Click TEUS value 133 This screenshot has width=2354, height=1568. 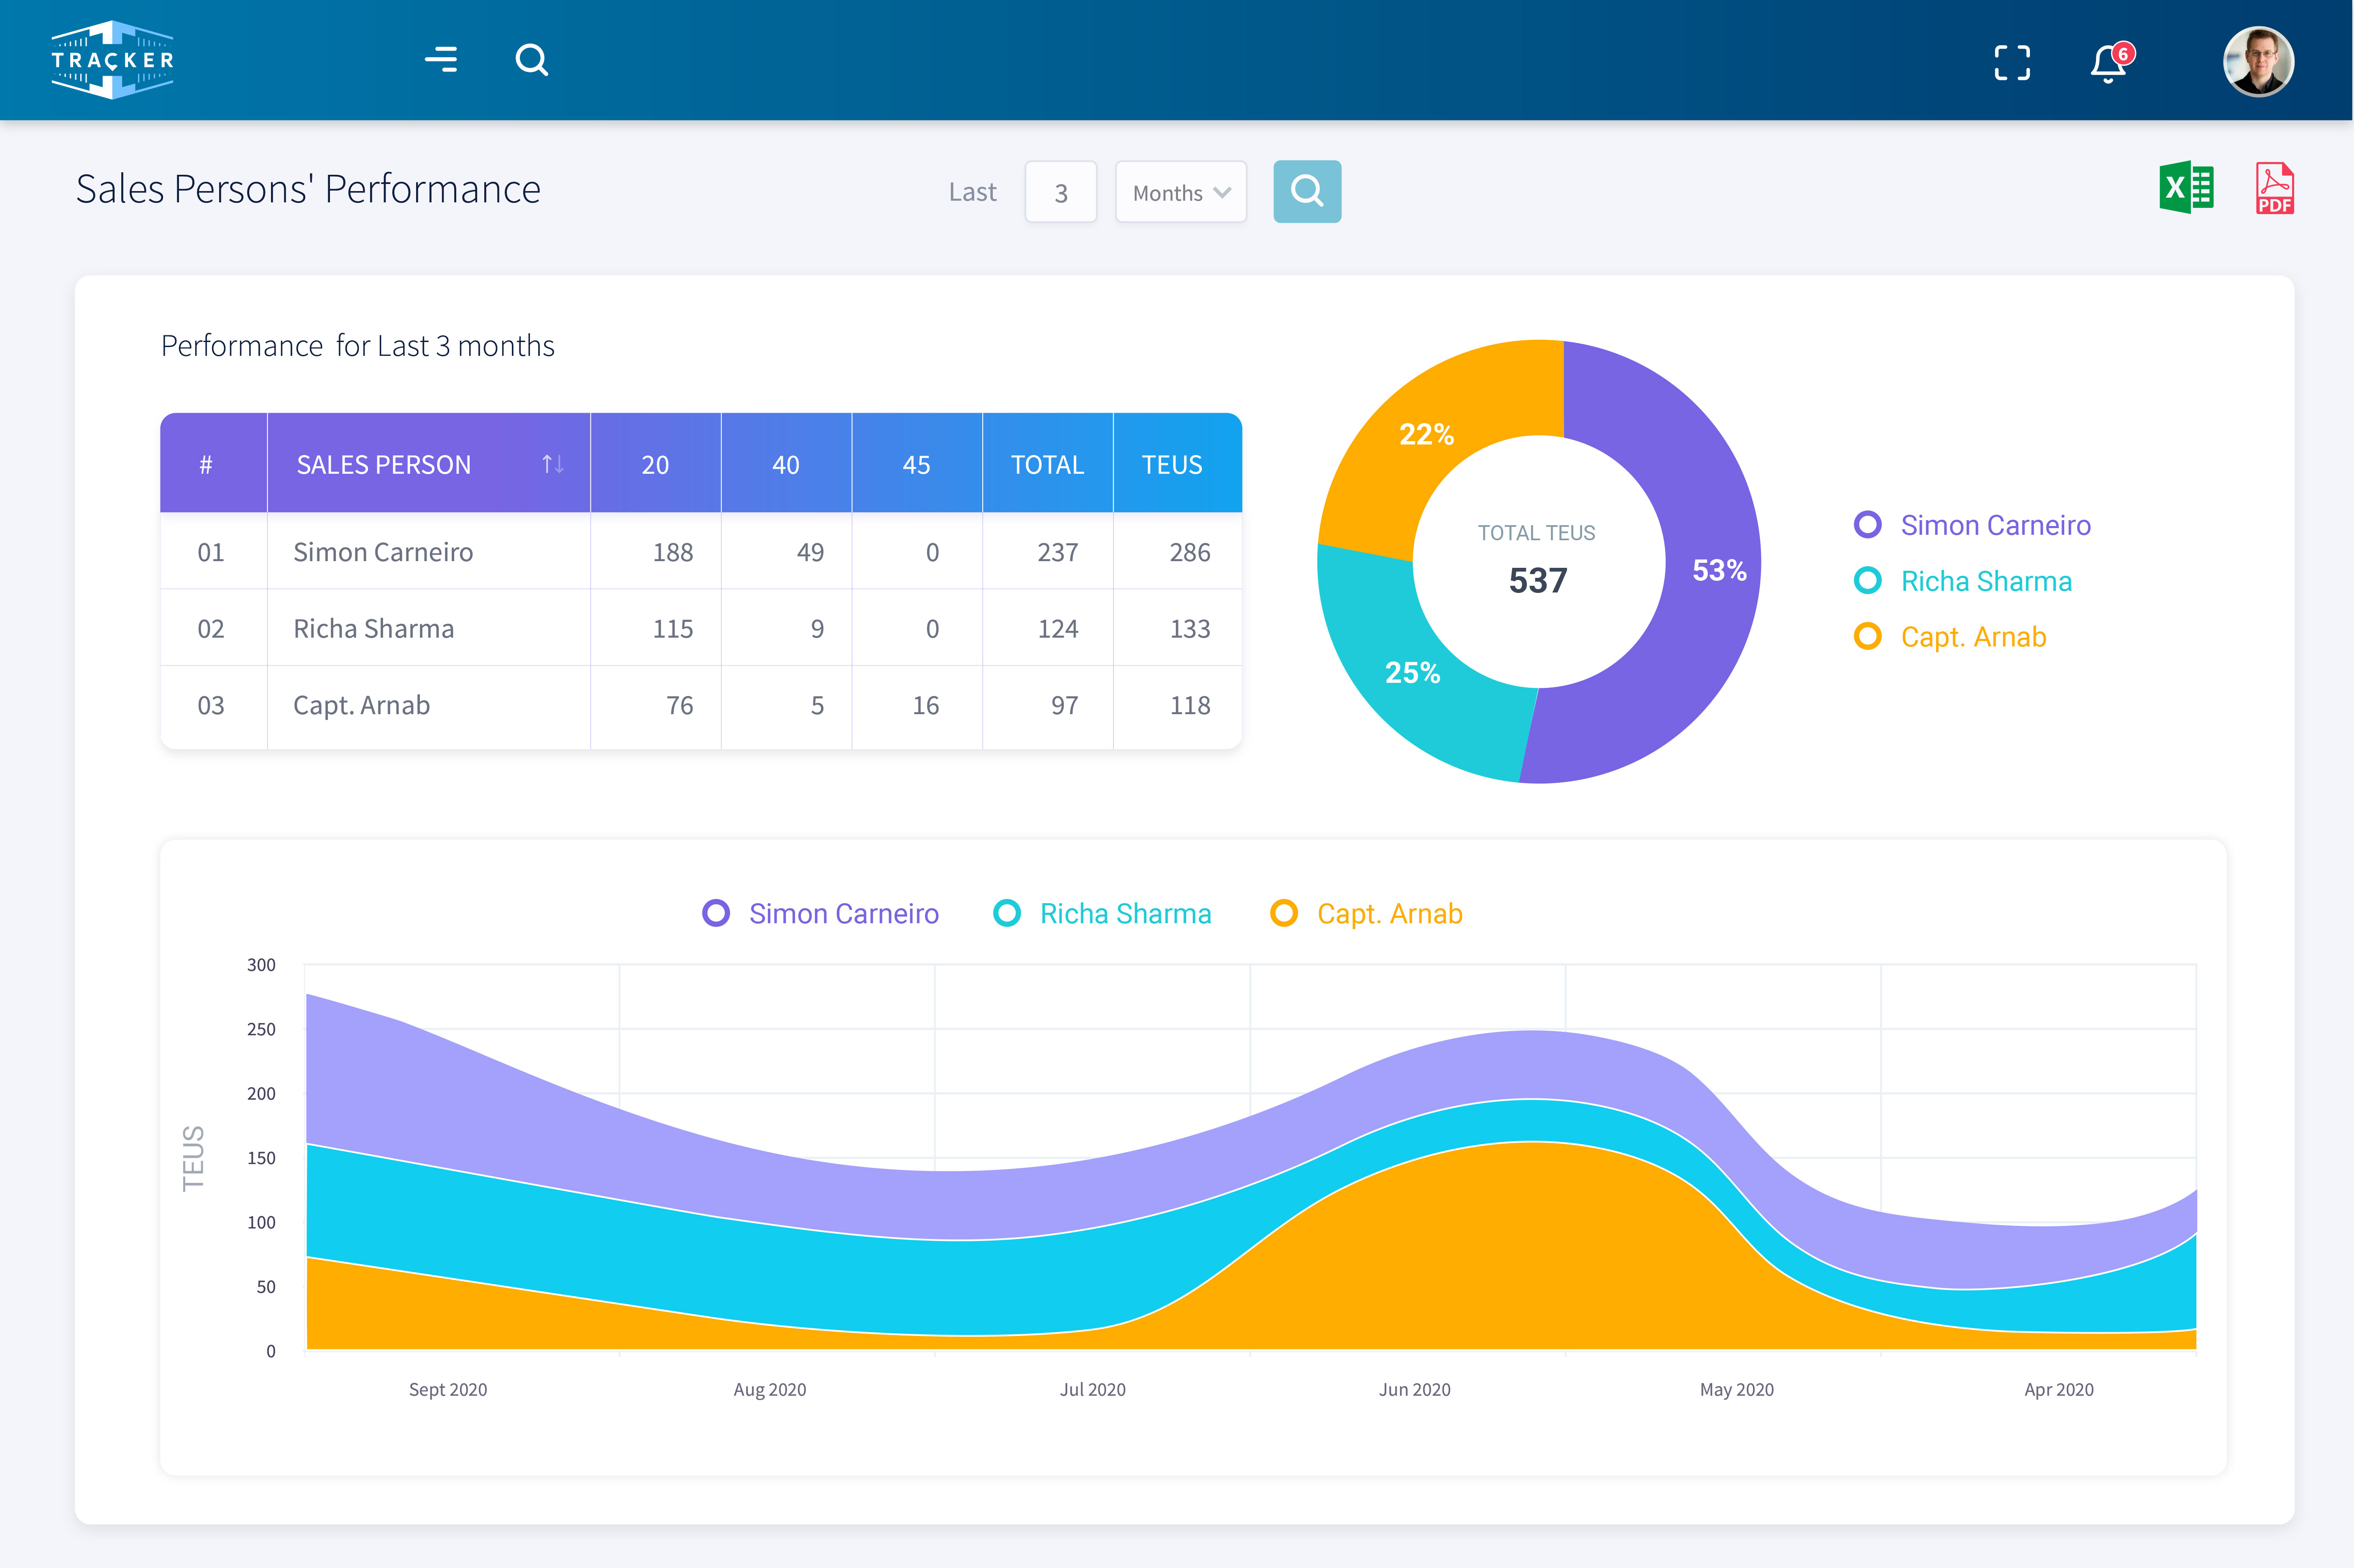(x=1190, y=629)
